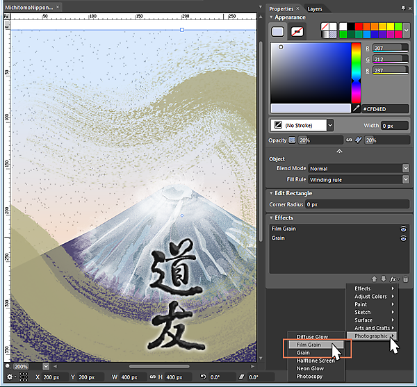The width and height of the screenshot is (417, 387).
Task: Pick the eyedropper color sampler
Action: (356, 109)
